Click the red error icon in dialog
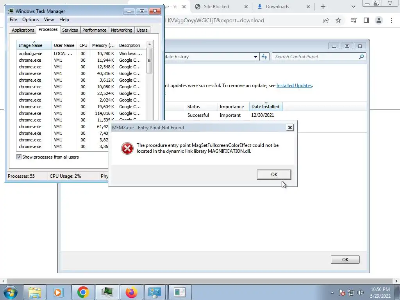The width and height of the screenshot is (400, 300). 127,148
